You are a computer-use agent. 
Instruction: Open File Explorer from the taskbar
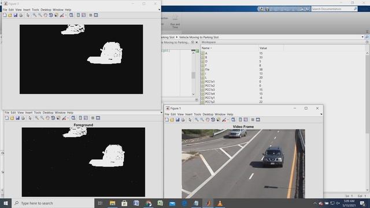pyautogui.click(x=112, y=203)
